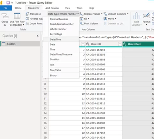Open Row ID column filter dropdown
The height and width of the screenshot is (139, 154).
[83, 44]
